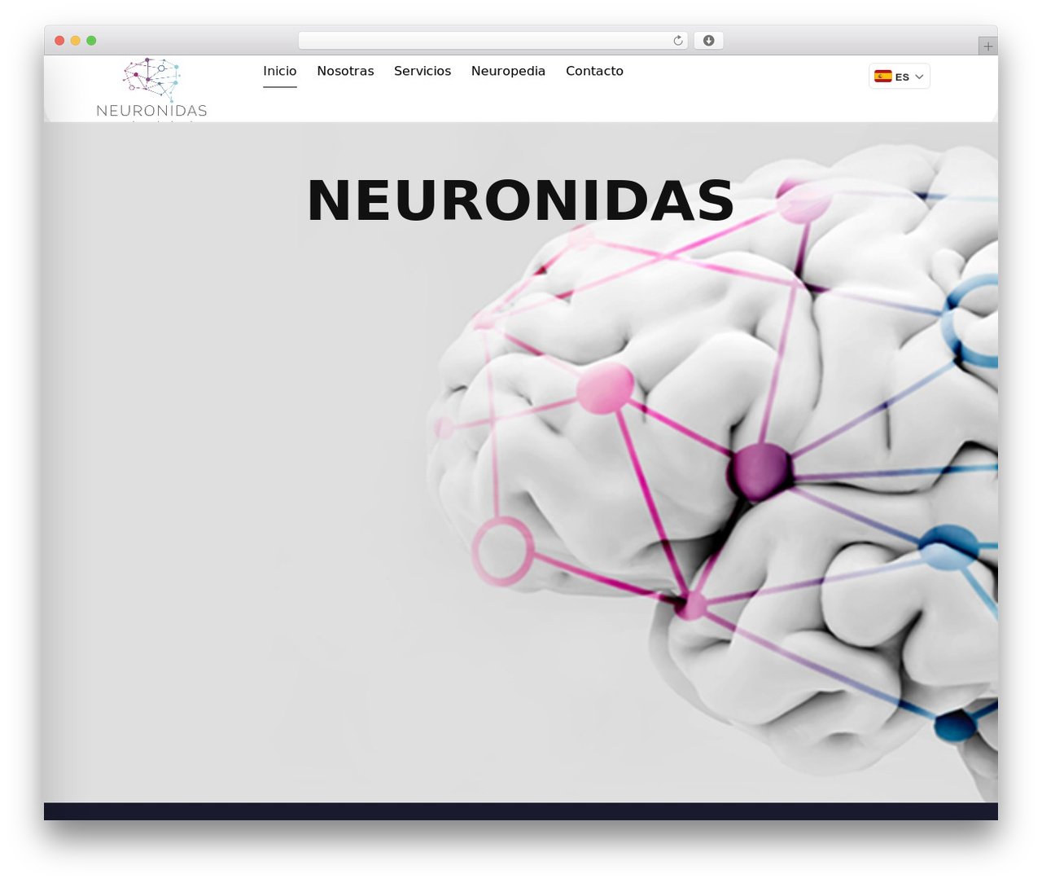
Task: Open the browser downloads button
Action: [x=708, y=41]
